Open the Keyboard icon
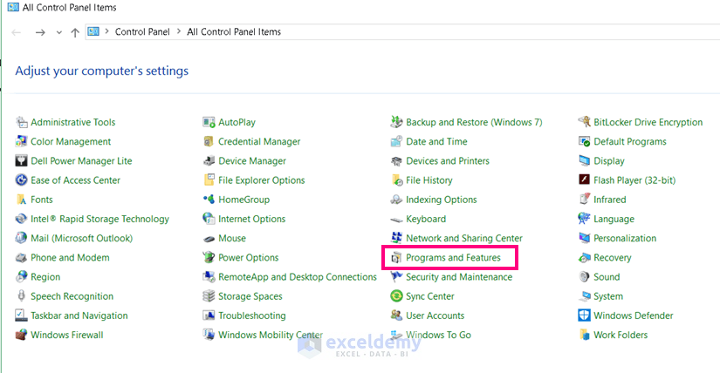720x373 pixels. click(x=396, y=219)
